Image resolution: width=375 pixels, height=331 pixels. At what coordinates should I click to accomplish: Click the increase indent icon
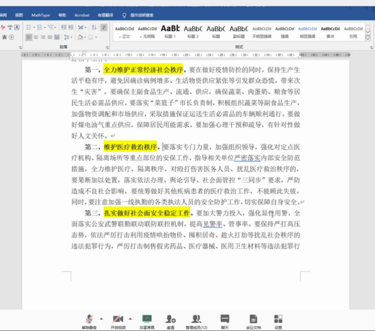tap(71, 27)
